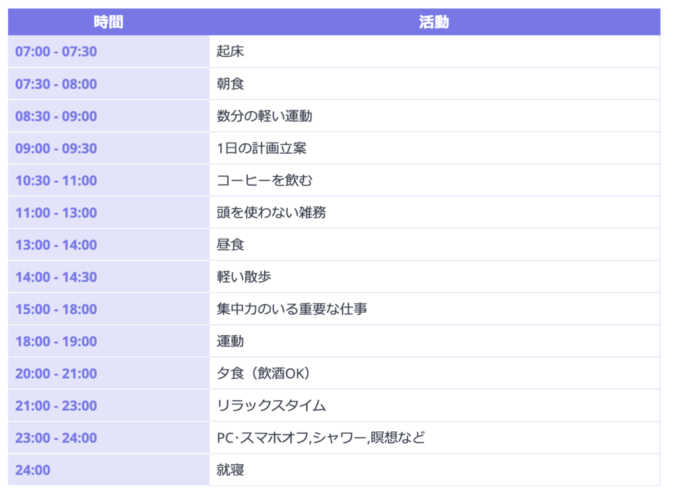Click the 活動 column header
Image resolution: width=673 pixels, height=495 pixels.
tap(434, 22)
